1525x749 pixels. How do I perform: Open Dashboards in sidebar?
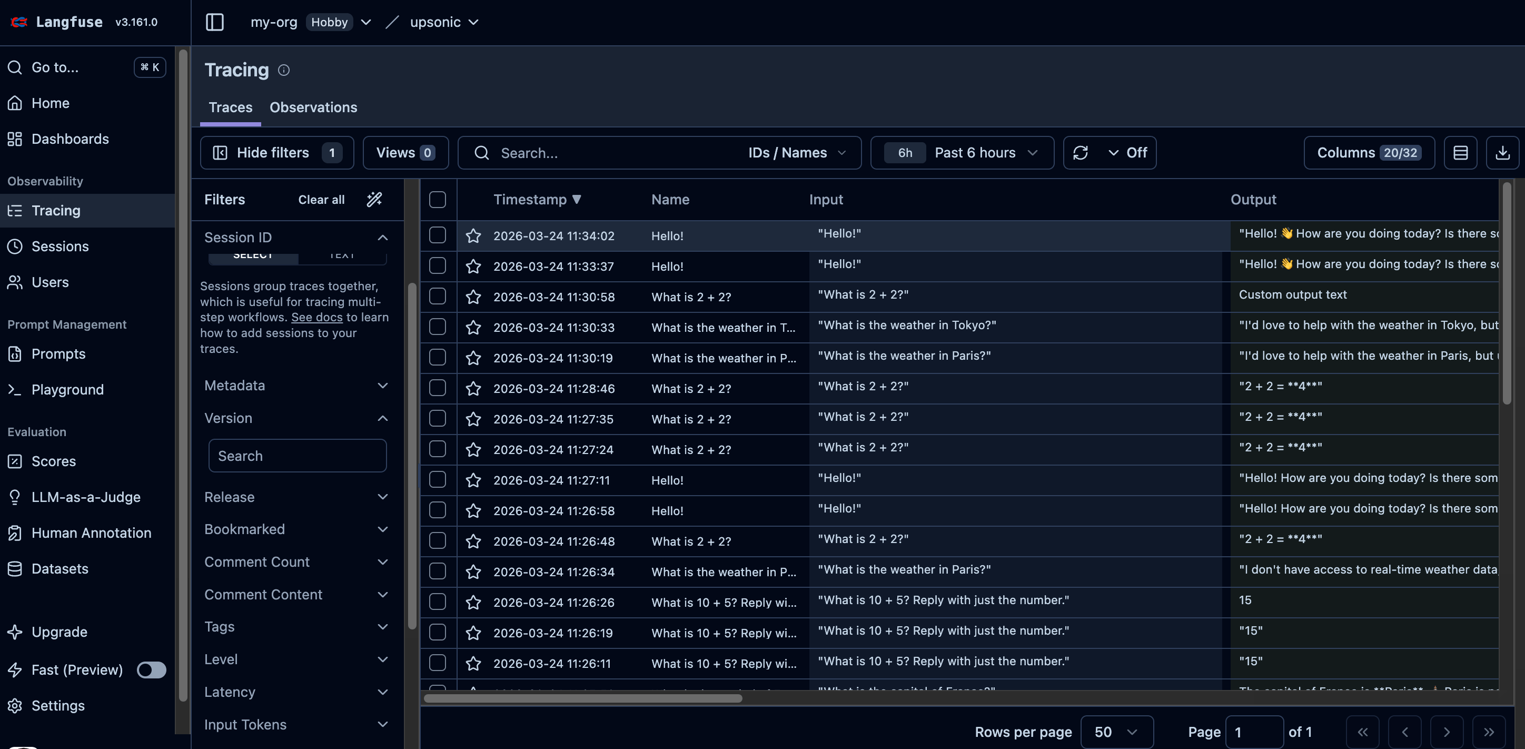87,139
